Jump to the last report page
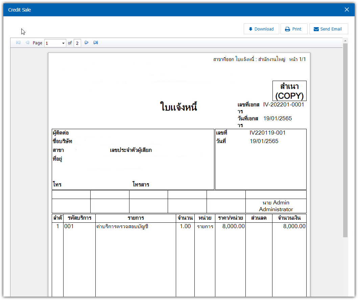This screenshot has width=358, height=300. 96,43
